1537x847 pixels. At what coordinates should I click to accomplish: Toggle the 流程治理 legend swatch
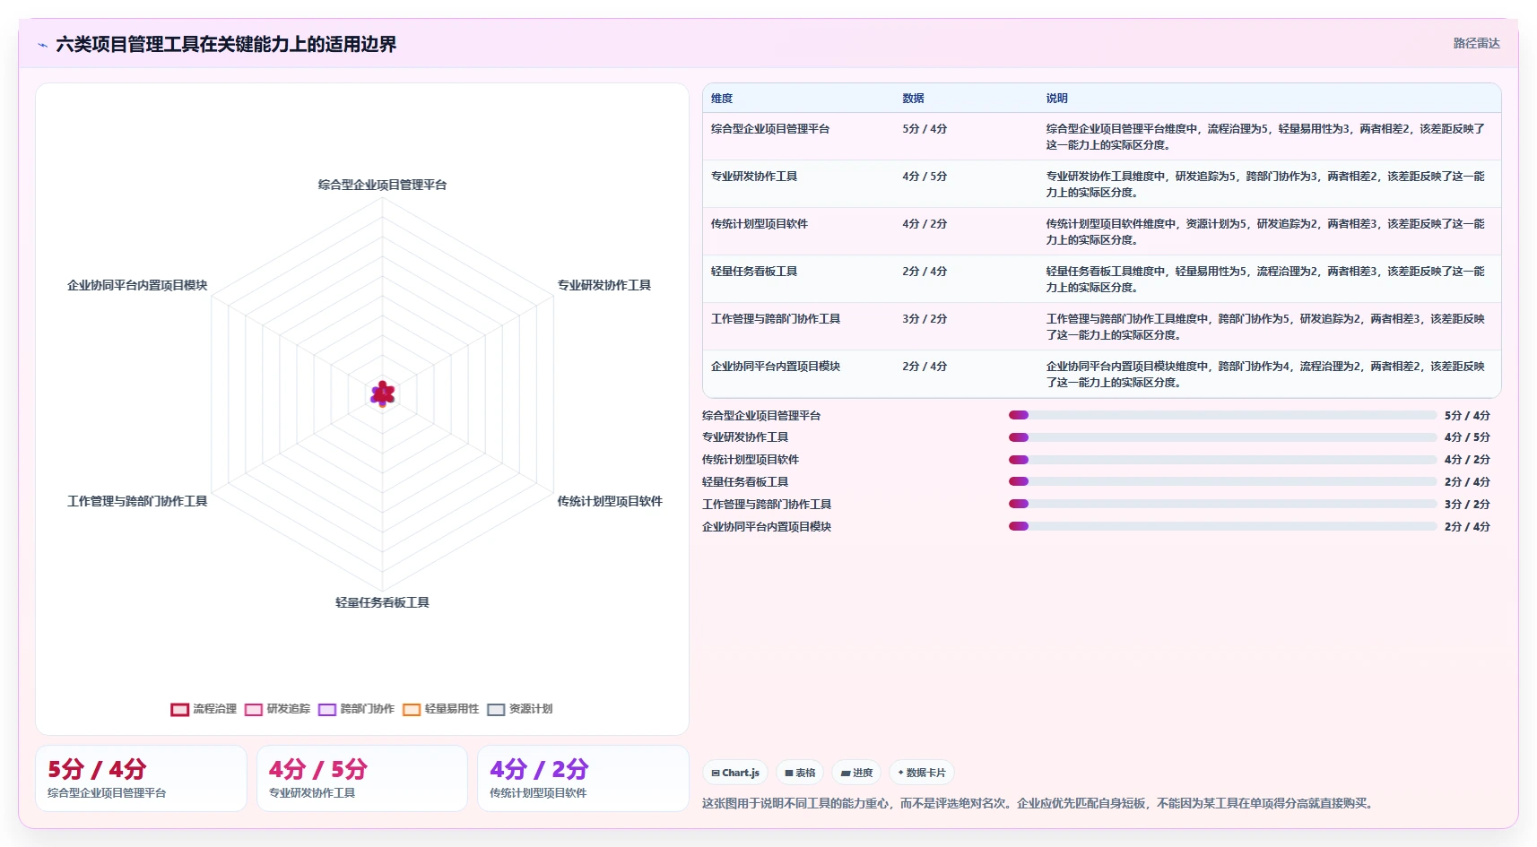point(179,709)
